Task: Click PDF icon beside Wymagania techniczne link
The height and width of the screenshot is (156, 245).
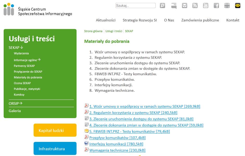Action: (86, 149)
